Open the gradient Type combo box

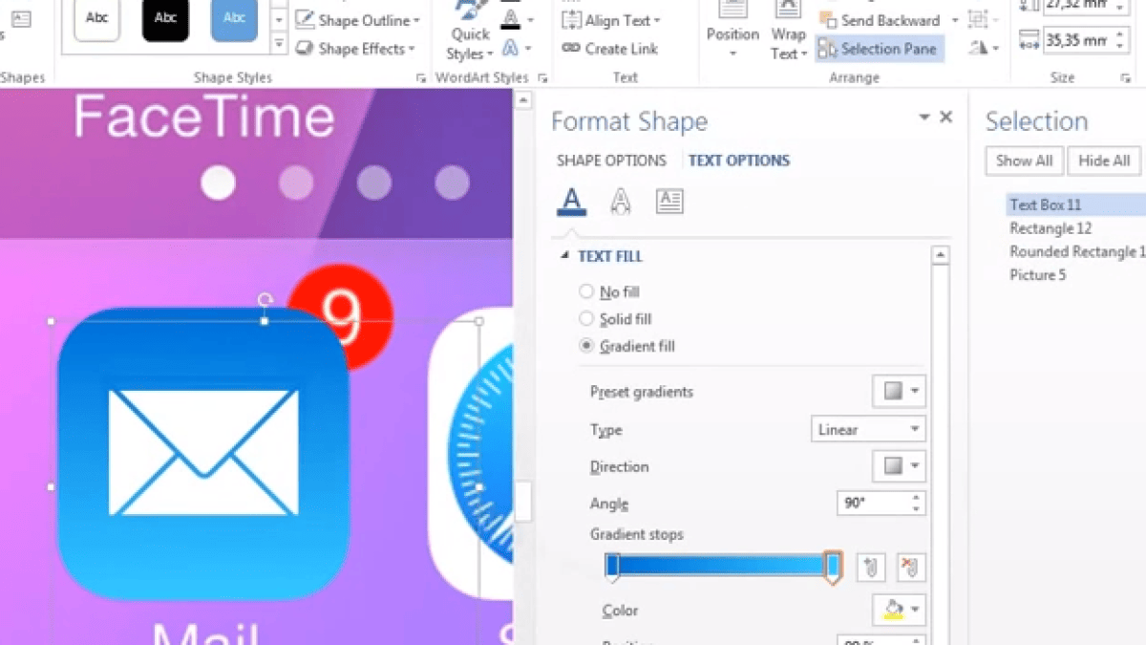pos(868,430)
